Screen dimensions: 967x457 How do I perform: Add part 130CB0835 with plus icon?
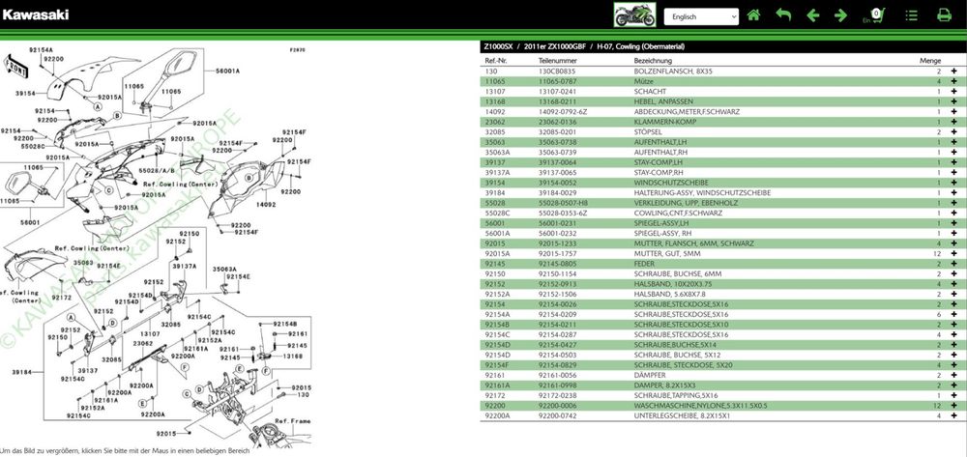tap(954, 71)
